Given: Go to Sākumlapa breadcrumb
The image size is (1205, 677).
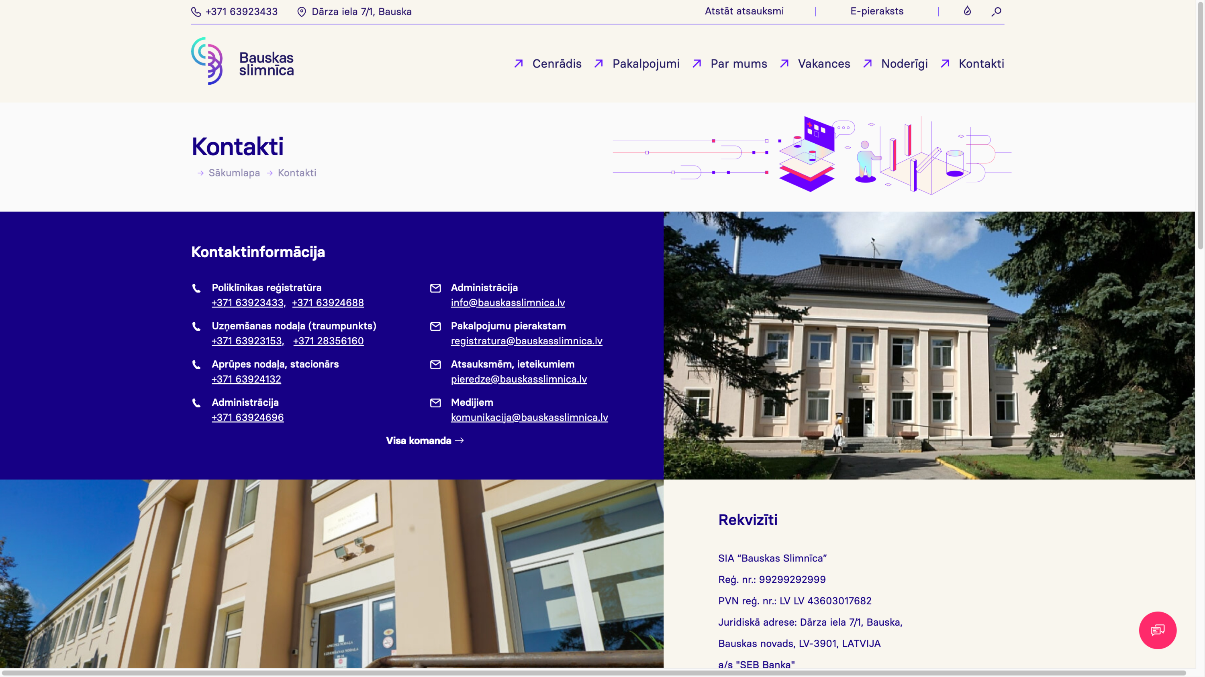Looking at the screenshot, I should tap(234, 173).
